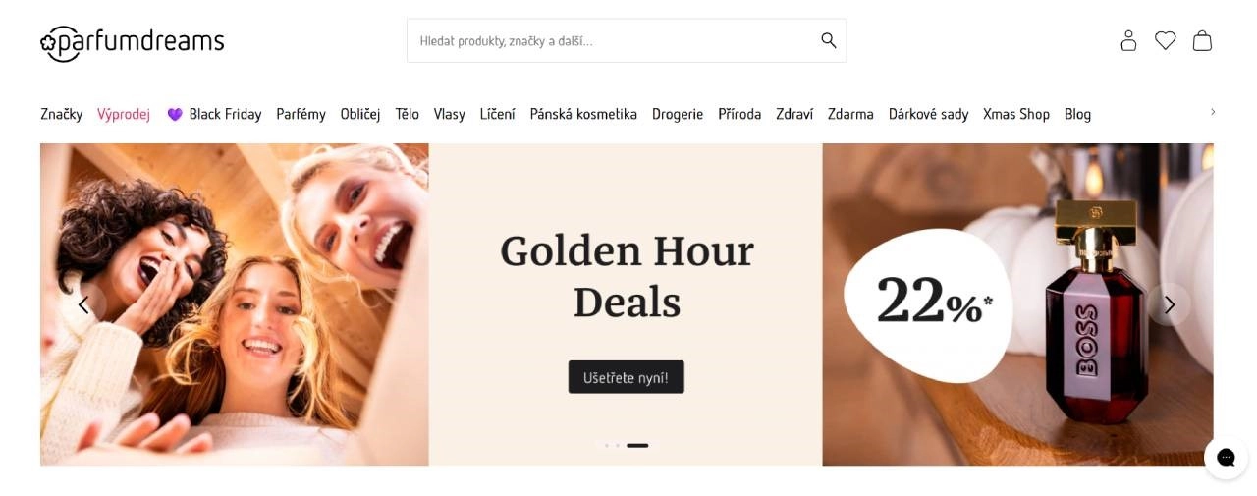Open the wishlist heart icon
Screen dimensions: 1257x496
click(x=1165, y=40)
